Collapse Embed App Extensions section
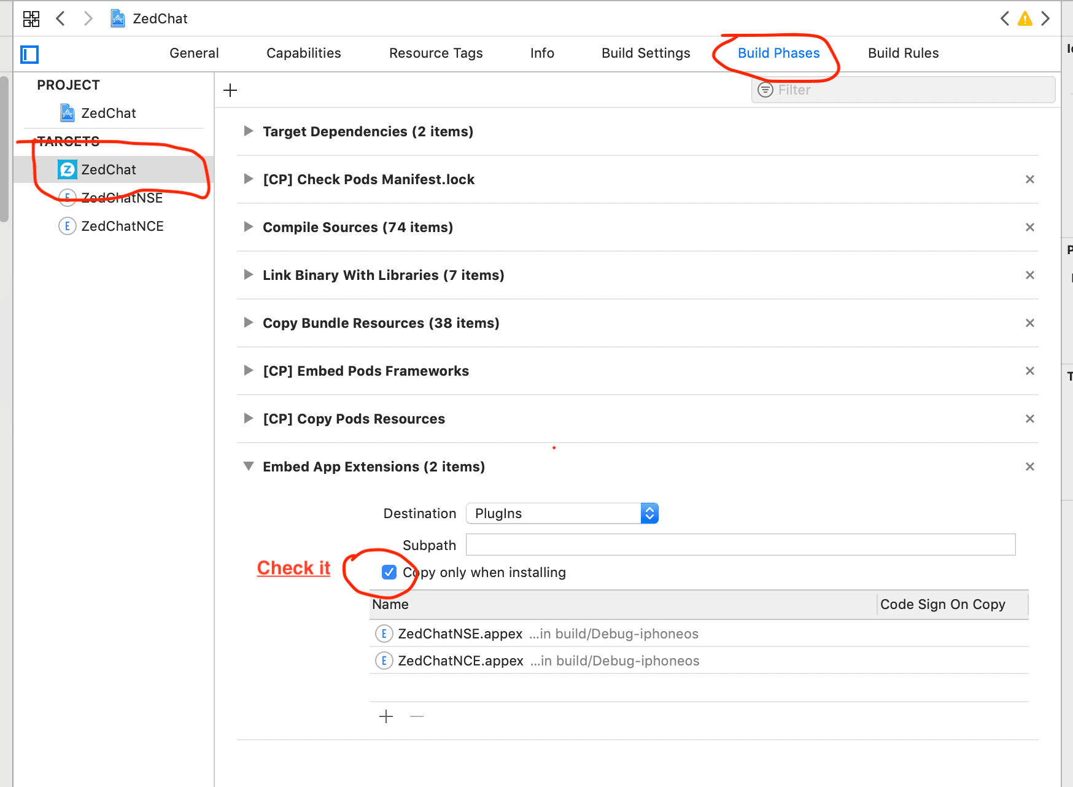 249,466
